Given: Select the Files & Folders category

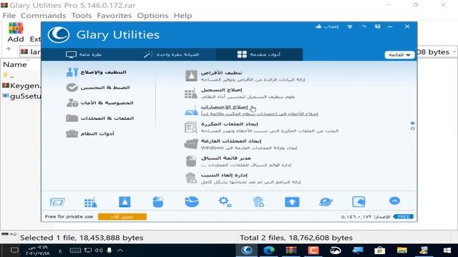Looking at the screenshot, I should coord(100,118).
